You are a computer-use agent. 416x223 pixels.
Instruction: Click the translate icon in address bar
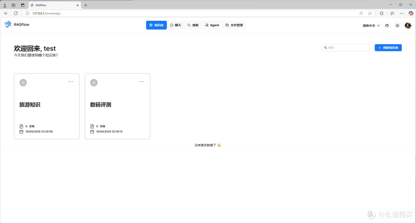point(361,13)
